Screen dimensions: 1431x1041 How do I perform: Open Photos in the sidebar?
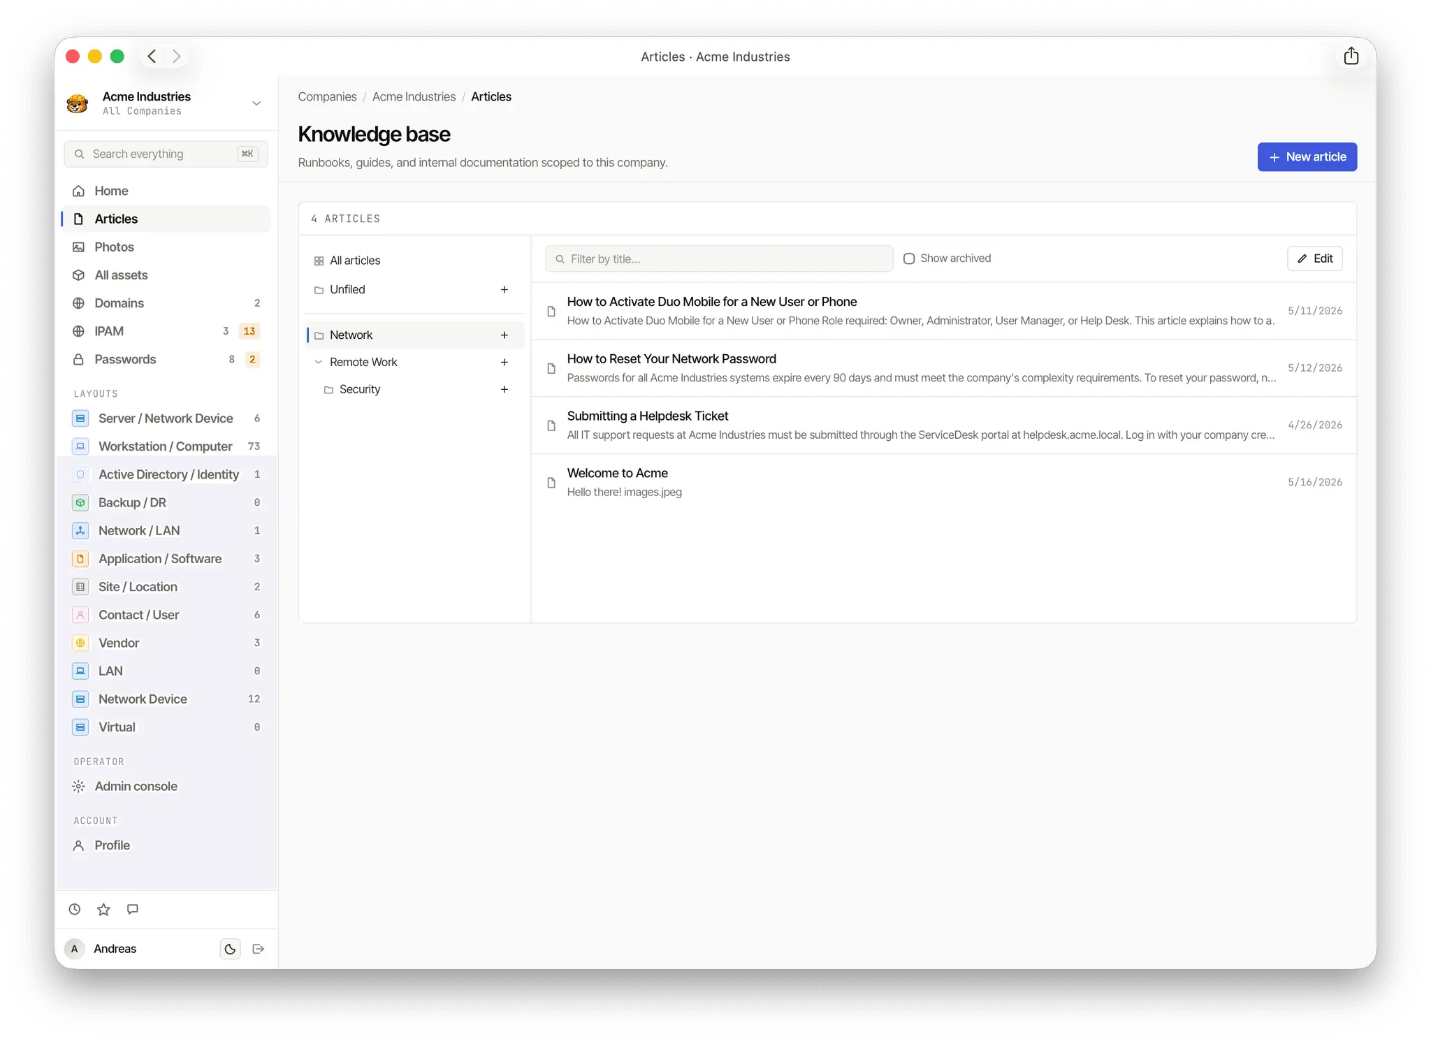(x=166, y=247)
